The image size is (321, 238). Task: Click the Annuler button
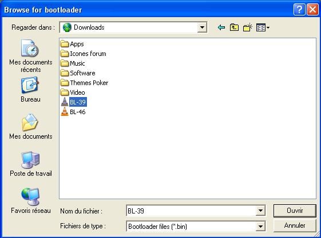pyautogui.click(x=295, y=225)
